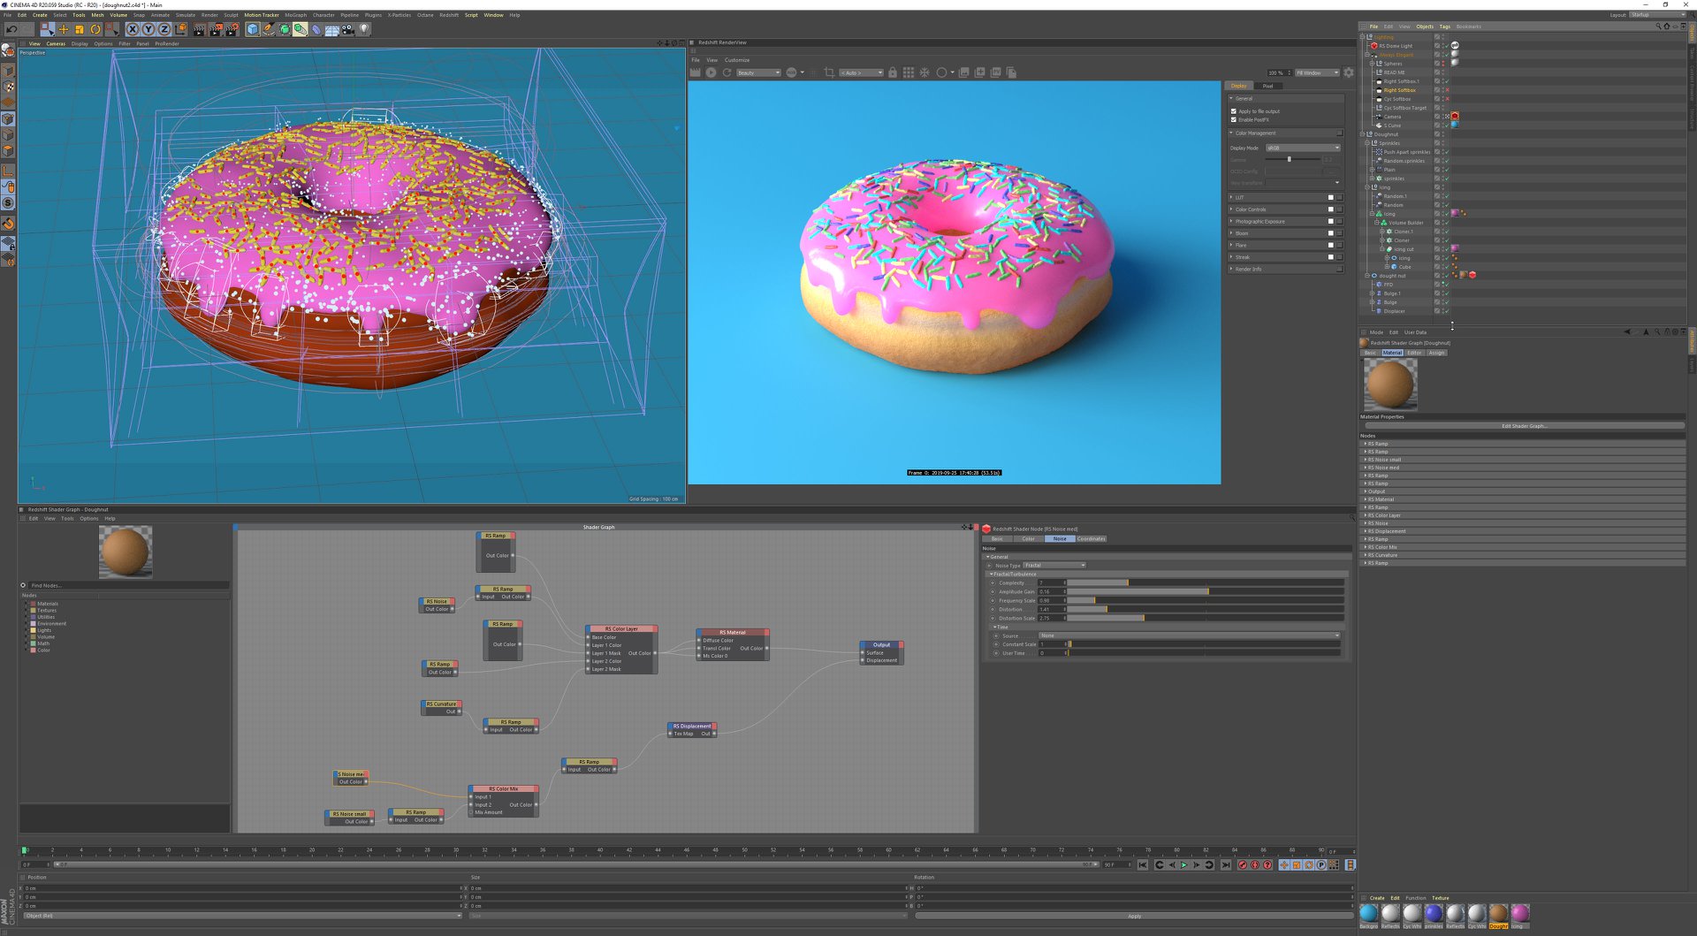Click the Redshift RenderView crop region icon
The height and width of the screenshot is (936, 1697).
pos(829,72)
